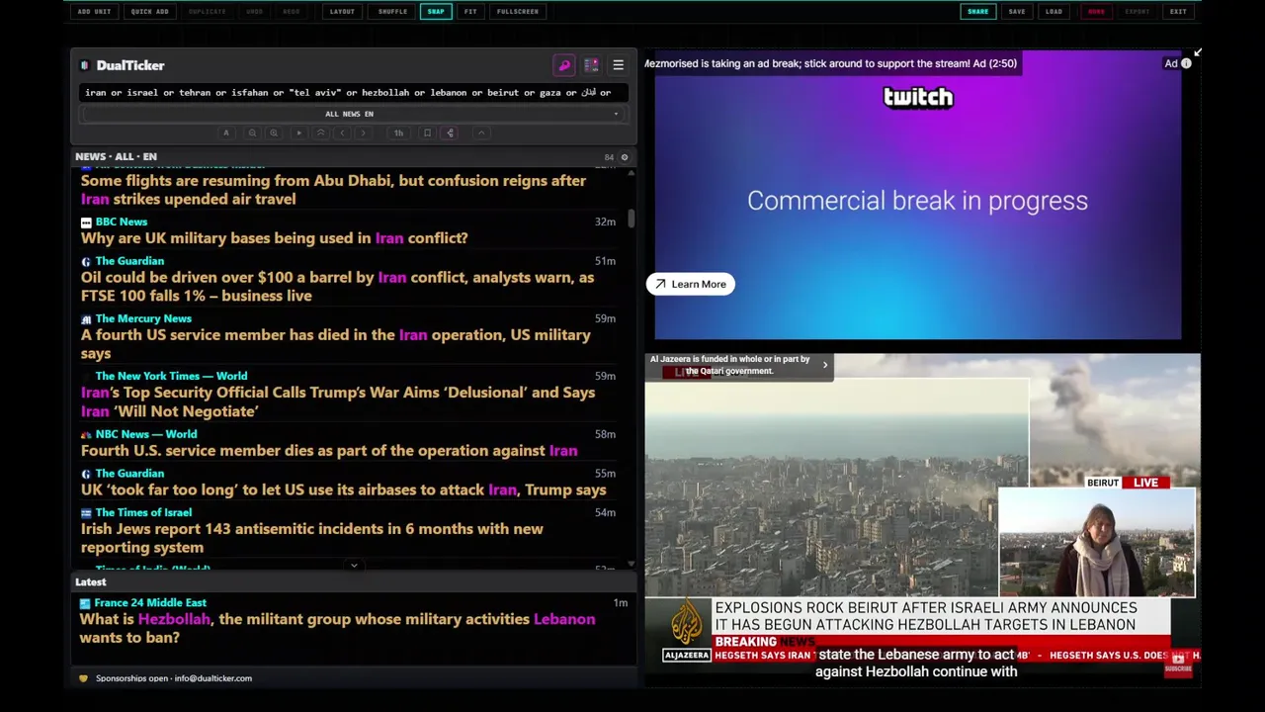Open 'UK took far too long' headline

(x=343, y=489)
